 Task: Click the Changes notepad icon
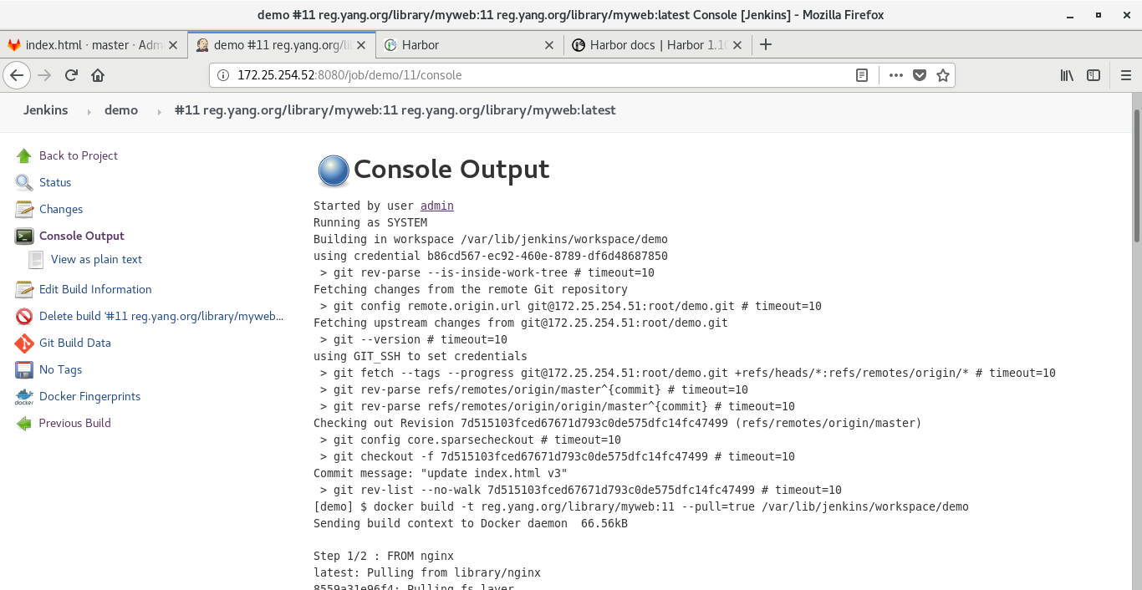(23, 209)
